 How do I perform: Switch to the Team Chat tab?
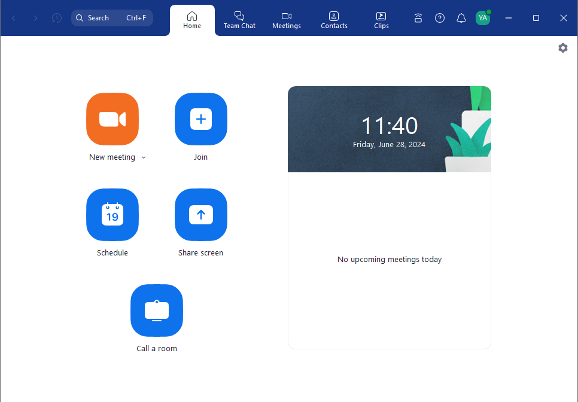click(239, 20)
